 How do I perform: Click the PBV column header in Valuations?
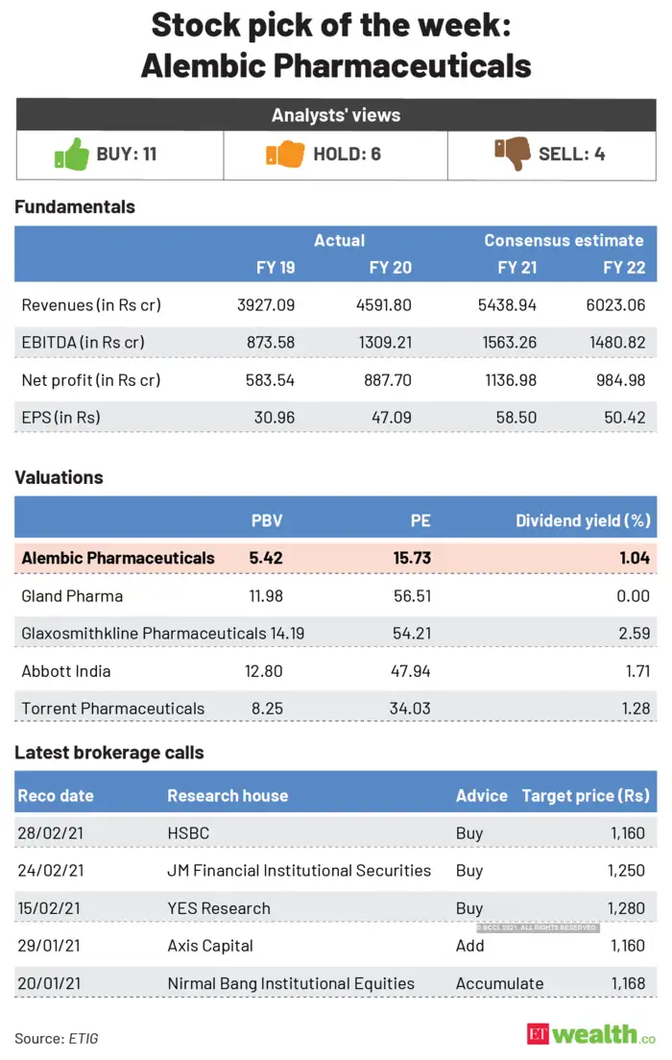[267, 520]
